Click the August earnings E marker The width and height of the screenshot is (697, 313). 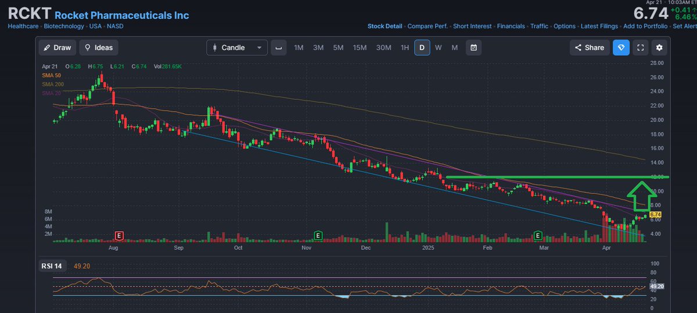point(119,235)
